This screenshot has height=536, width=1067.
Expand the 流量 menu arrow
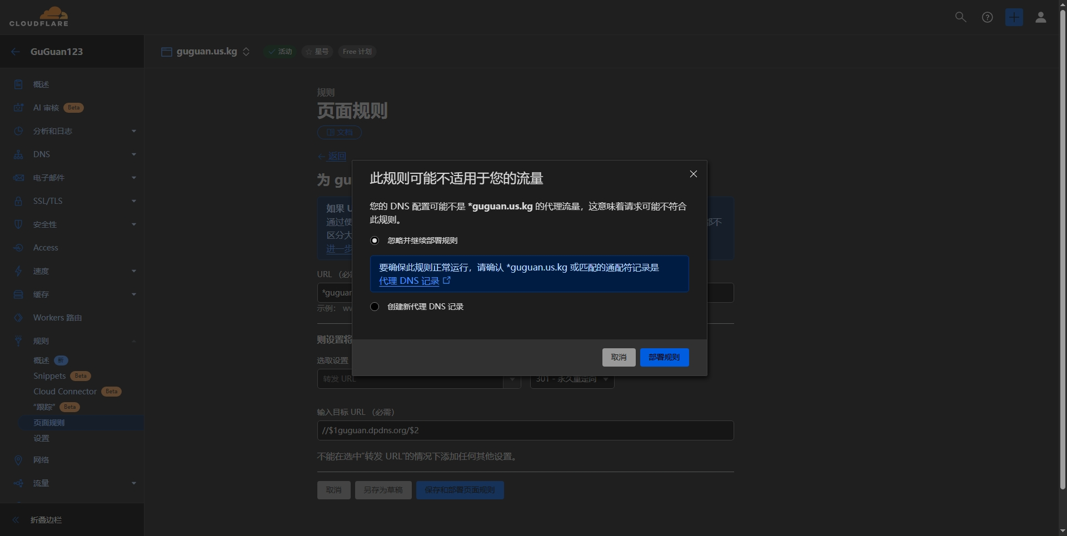134,483
